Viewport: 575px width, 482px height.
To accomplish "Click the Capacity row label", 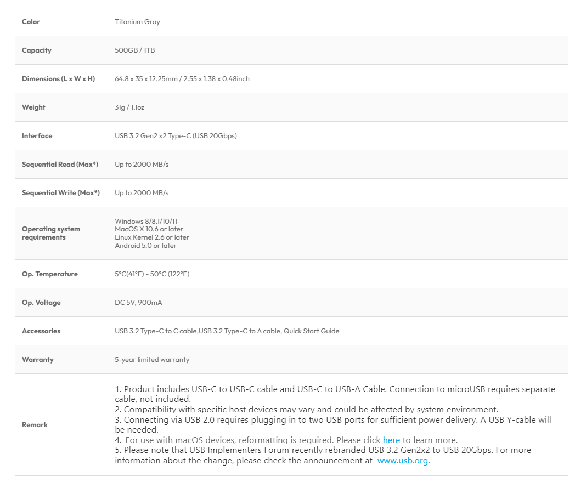I will coord(36,50).
